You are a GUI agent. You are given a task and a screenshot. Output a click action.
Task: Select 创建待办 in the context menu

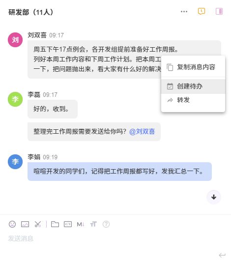click(x=193, y=86)
